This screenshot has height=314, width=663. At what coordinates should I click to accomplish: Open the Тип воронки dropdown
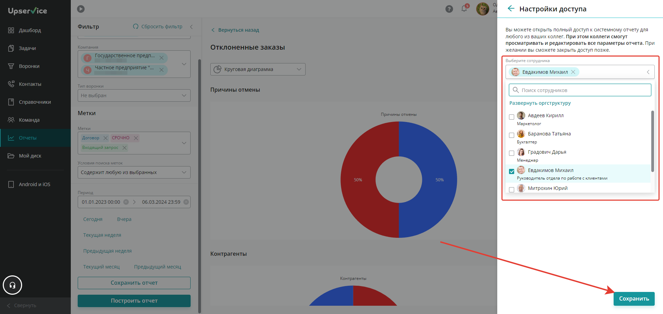tap(134, 95)
